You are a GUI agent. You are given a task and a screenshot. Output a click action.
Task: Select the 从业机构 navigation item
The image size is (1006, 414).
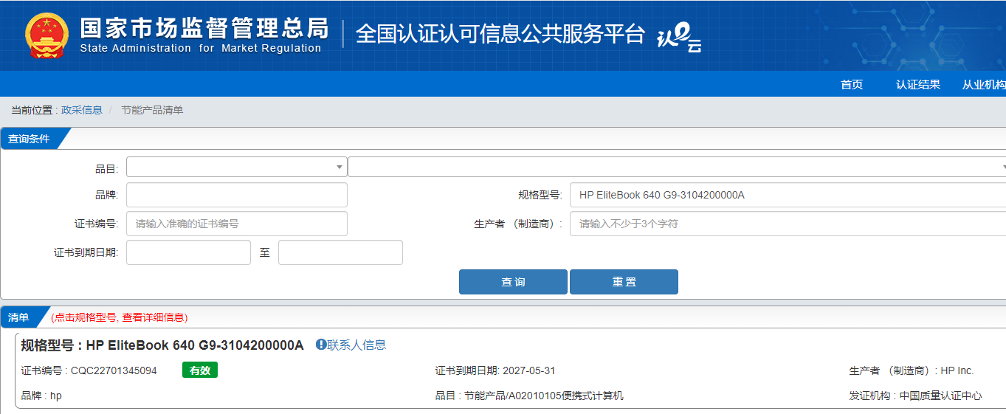coord(983,85)
